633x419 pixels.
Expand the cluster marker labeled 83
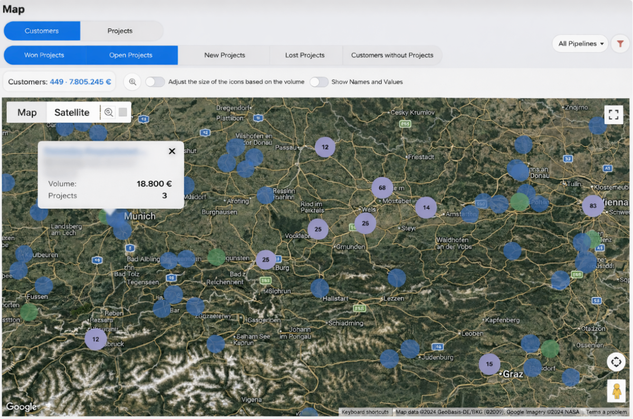593,206
